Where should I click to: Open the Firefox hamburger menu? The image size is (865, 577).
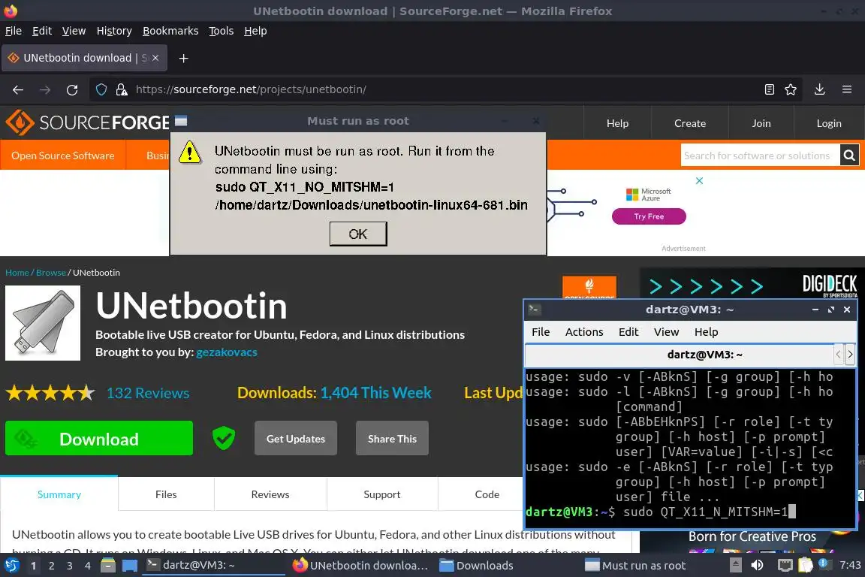pos(847,89)
